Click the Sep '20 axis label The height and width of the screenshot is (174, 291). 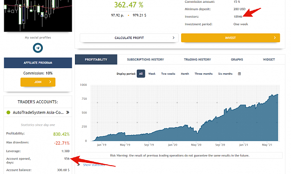(220, 145)
